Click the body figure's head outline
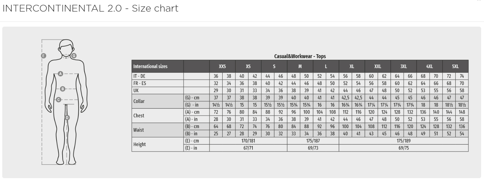Viewport: 484px width, 182px height. (66, 46)
